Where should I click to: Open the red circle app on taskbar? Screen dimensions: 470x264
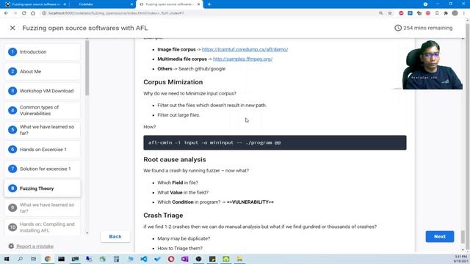tap(171, 259)
